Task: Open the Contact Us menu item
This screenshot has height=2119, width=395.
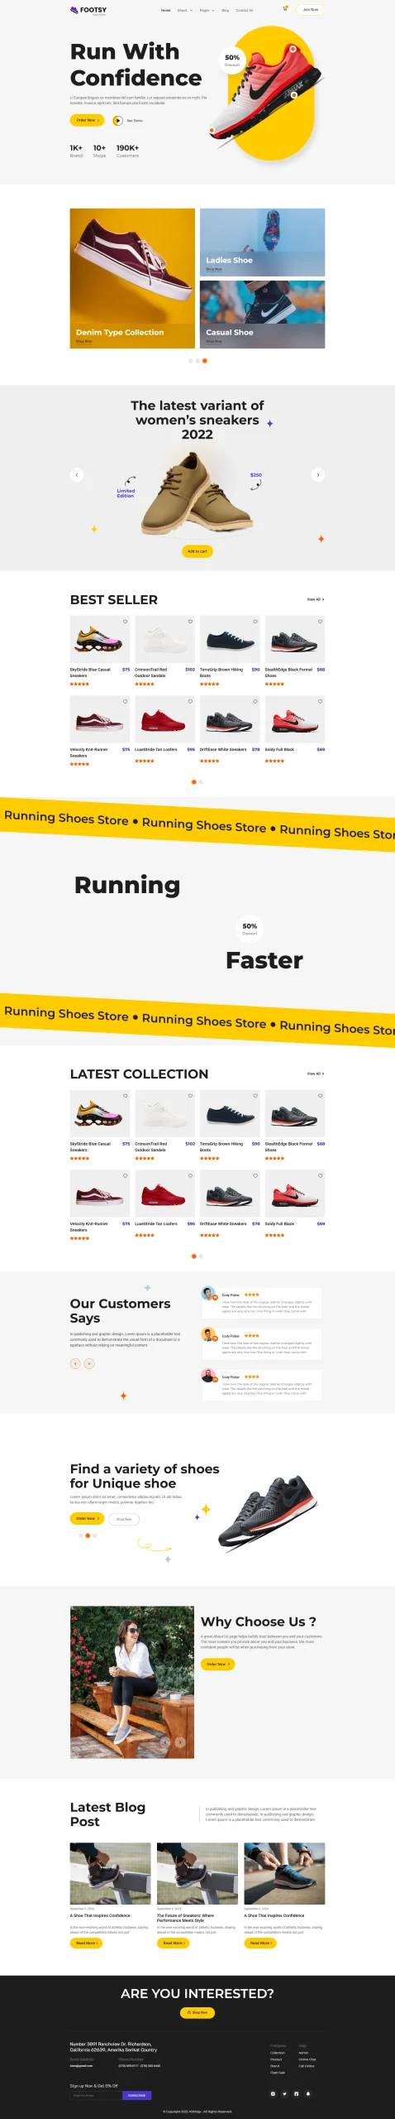Action: 245,10
